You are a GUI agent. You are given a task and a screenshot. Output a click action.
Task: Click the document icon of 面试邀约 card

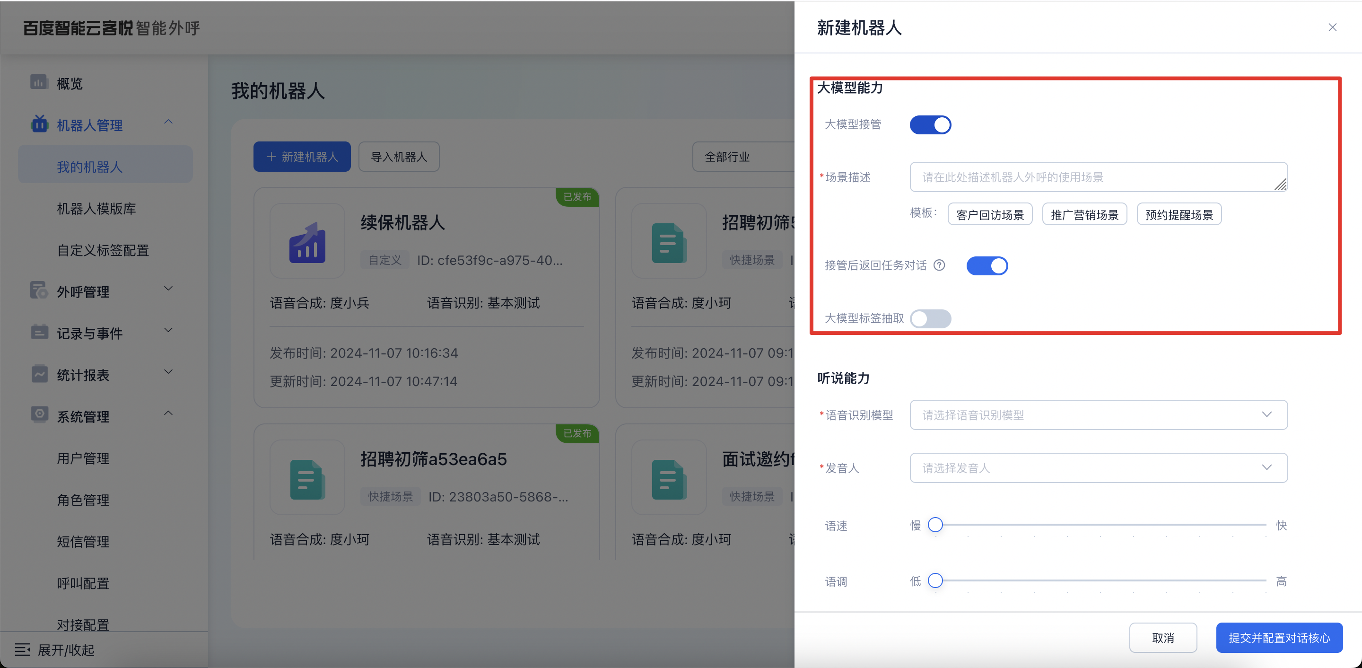(x=669, y=479)
